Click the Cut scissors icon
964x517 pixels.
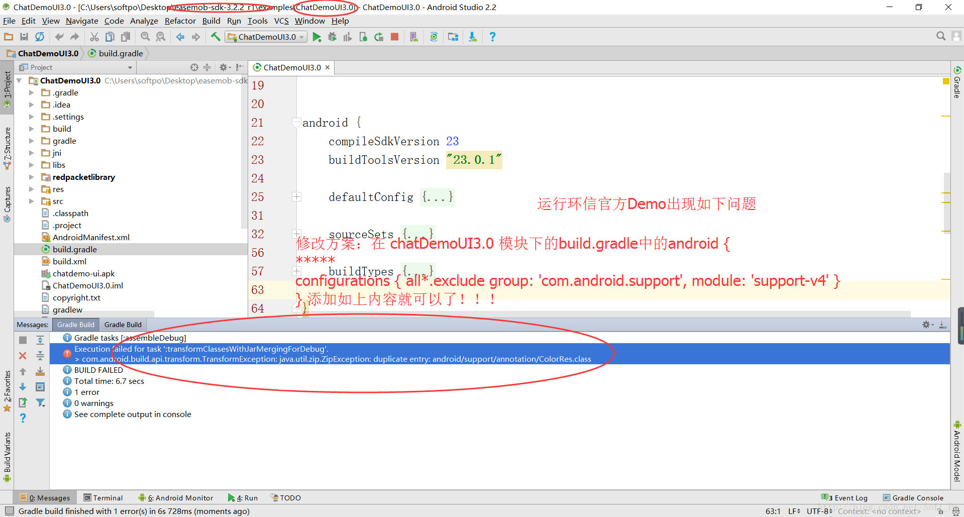click(x=94, y=37)
